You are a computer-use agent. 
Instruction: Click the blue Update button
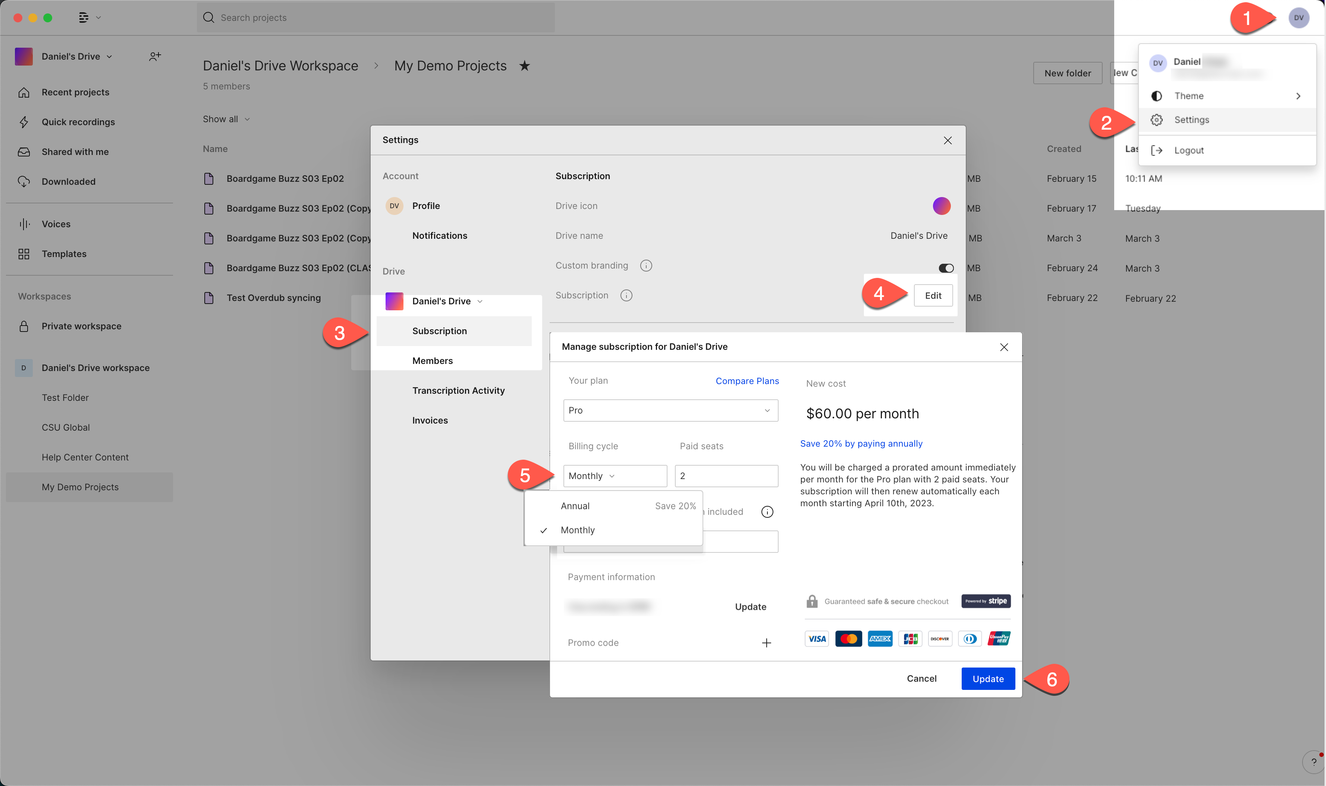point(988,678)
